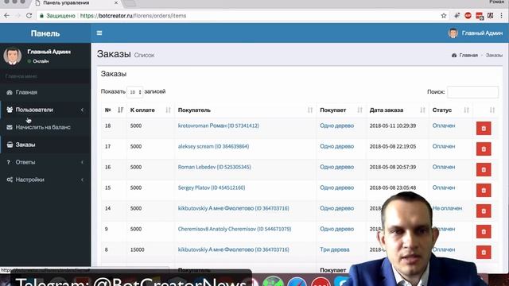Click the Главный Админ sidebar avatar

coord(13,56)
